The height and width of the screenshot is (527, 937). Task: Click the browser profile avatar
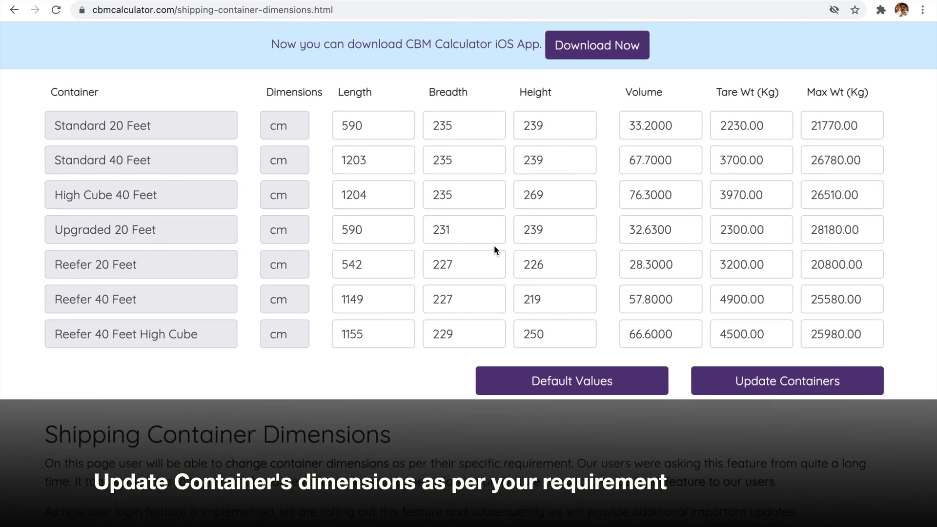coord(903,10)
